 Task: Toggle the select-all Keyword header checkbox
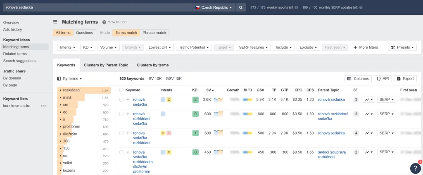tap(121, 90)
